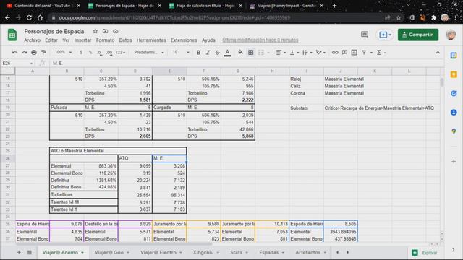Open the number format 123 dropdown
Screen dimensions: 463x260
[x=120, y=53]
